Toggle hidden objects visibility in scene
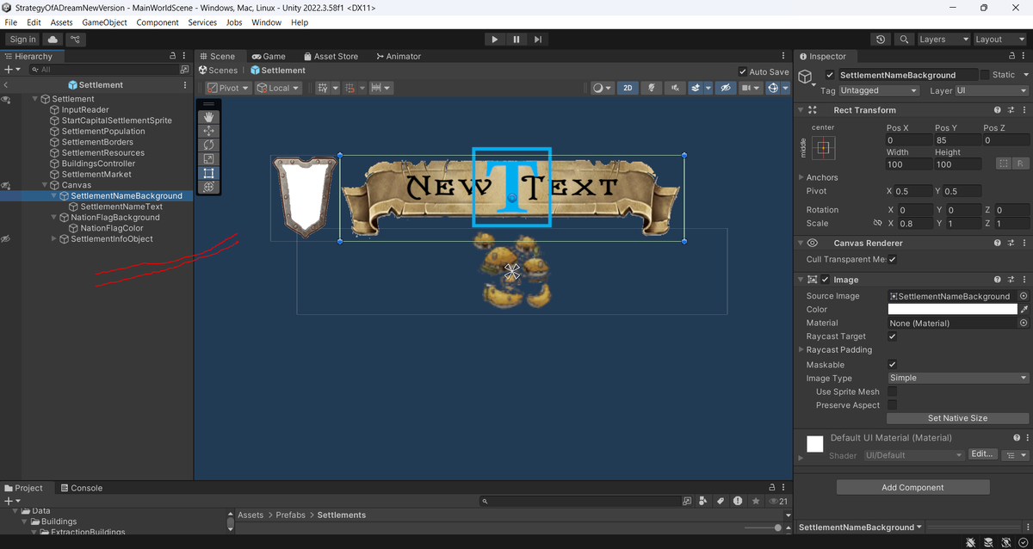 tap(726, 88)
